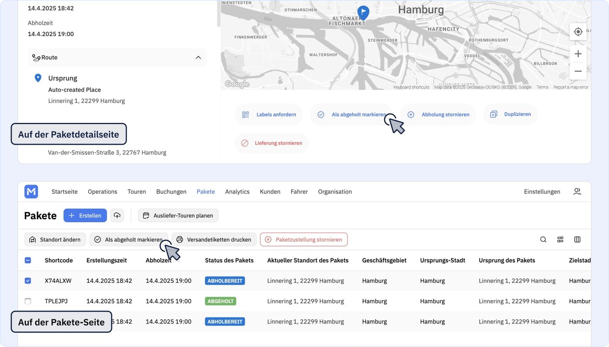This screenshot has width=609, height=347.
Task: Click Paketzustellung stornieren
Action: point(304,239)
